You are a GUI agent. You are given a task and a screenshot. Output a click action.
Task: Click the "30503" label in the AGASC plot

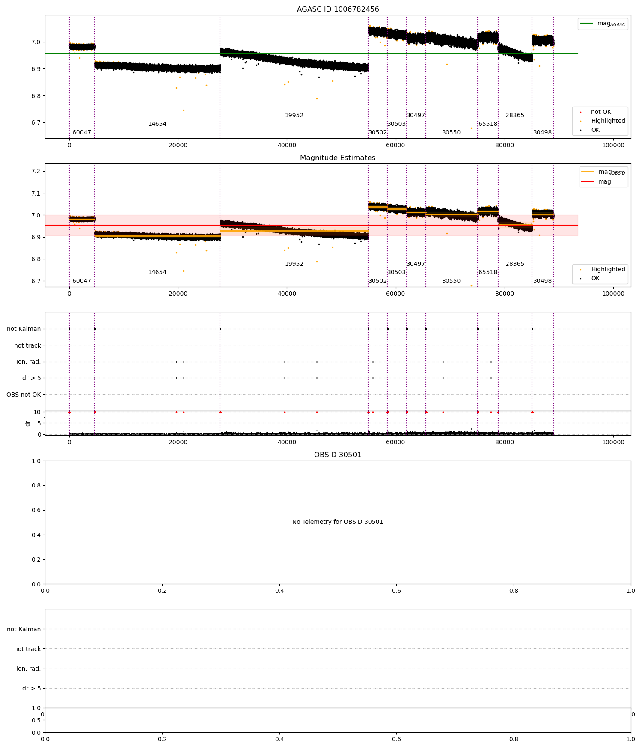(x=397, y=124)
